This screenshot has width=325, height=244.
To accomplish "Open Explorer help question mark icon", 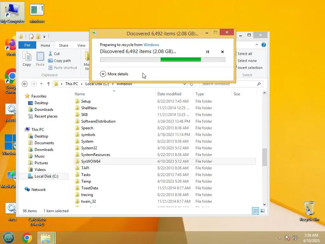I will point(264,45).
